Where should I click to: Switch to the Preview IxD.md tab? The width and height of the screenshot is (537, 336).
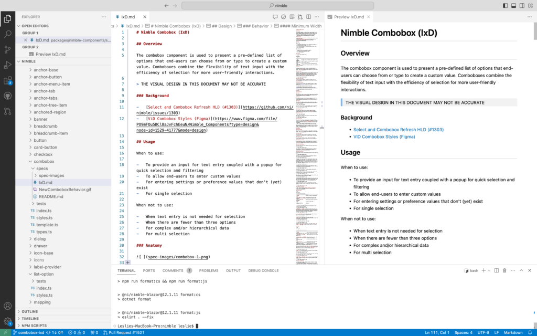click(349, 17)
